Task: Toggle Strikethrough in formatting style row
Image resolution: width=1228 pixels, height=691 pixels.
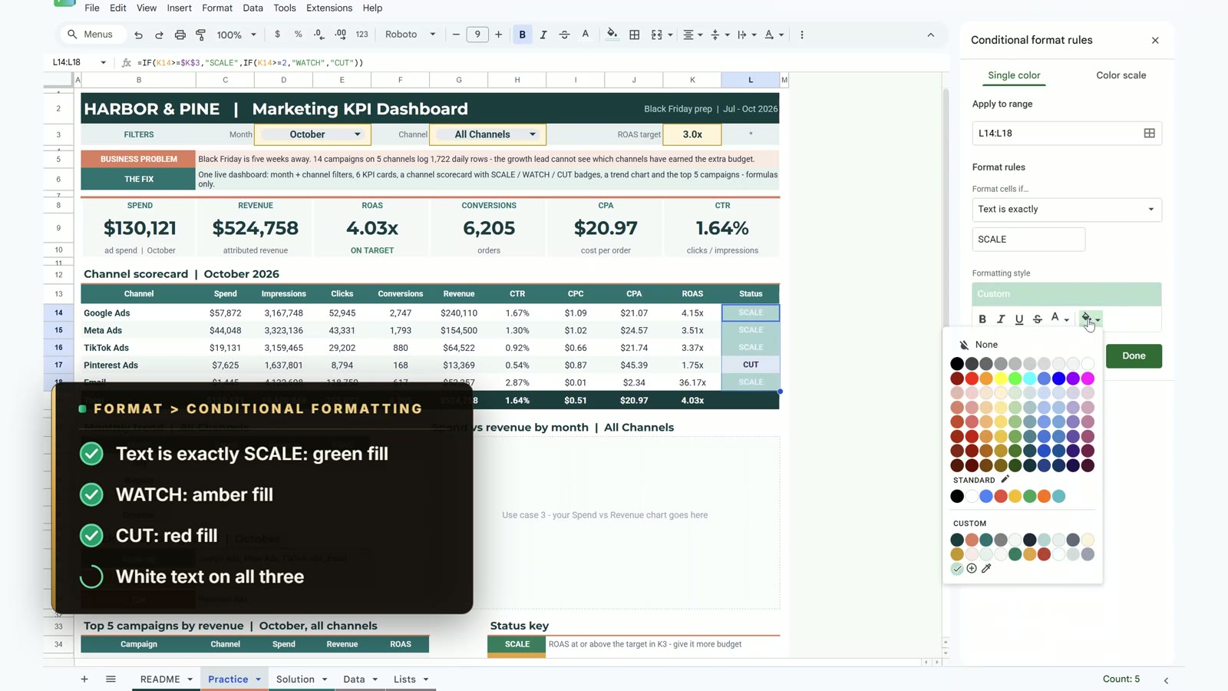Action: pyautogui.click(x=1038, y=319)
